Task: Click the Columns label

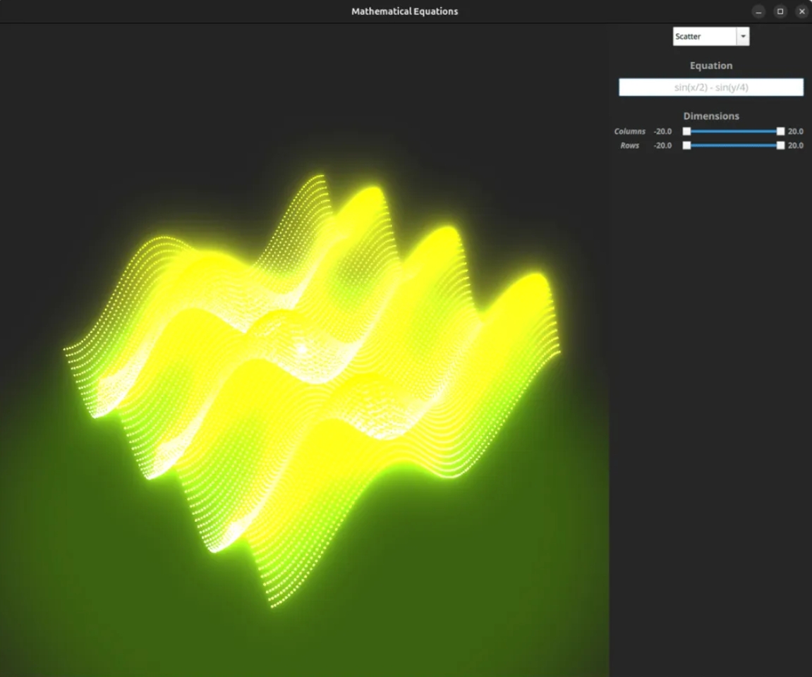Action: pyautogui.click(x=629, y=132)
